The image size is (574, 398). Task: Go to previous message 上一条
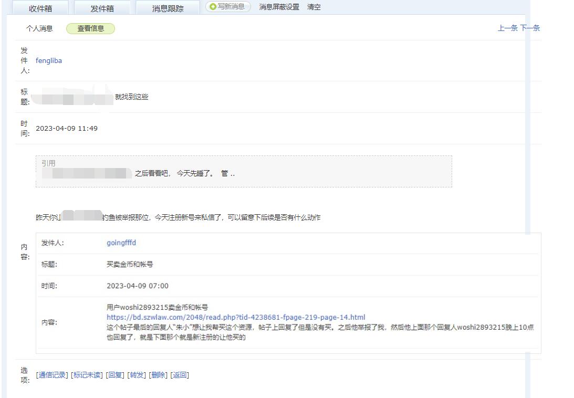coord(507,28)
